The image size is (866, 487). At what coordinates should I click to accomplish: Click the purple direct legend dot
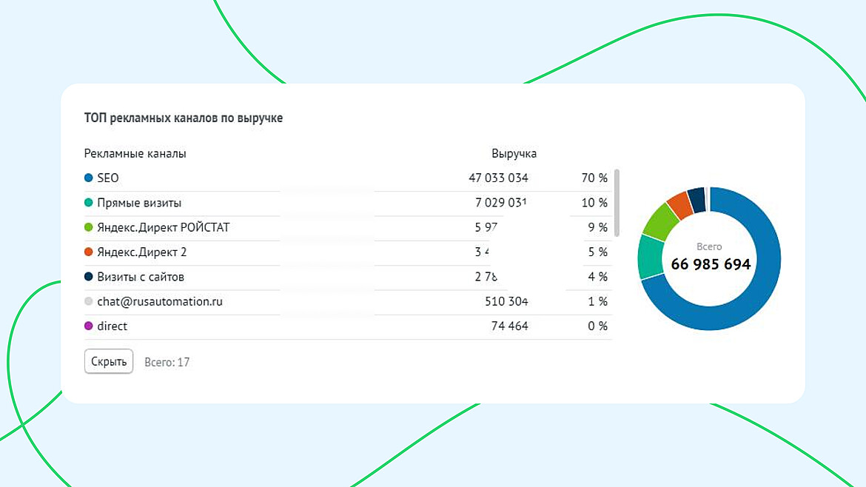point(88,326)
